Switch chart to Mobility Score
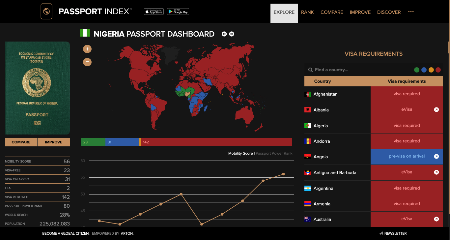This screenshot has height=240, width=450. coord(240,153)
